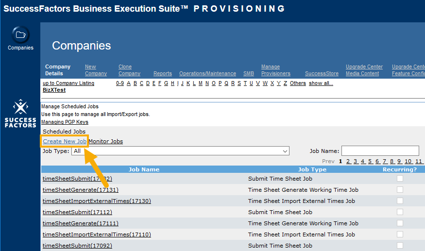Image resolution: width=425 pixels, height=251 pixels.
Task: Open Operations/Maintenance menu item
Action: click(207, 73)
